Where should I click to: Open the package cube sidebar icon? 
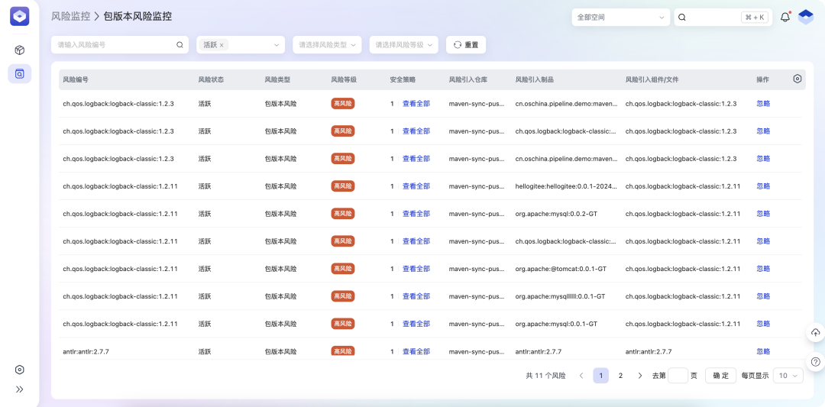coord(20,50)
